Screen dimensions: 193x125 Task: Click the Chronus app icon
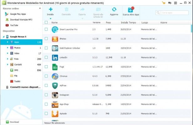pyautogui.click(x=55, y=76)
